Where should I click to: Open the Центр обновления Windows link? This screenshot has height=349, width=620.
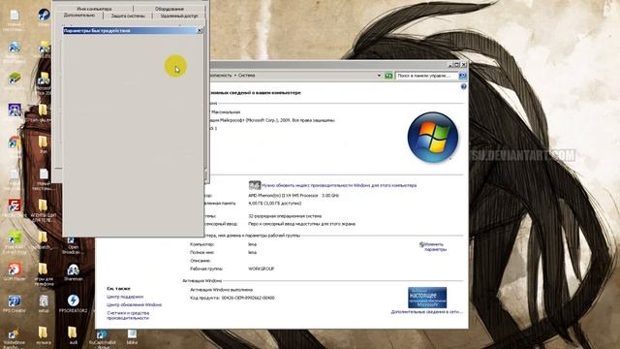pos(134,304)
